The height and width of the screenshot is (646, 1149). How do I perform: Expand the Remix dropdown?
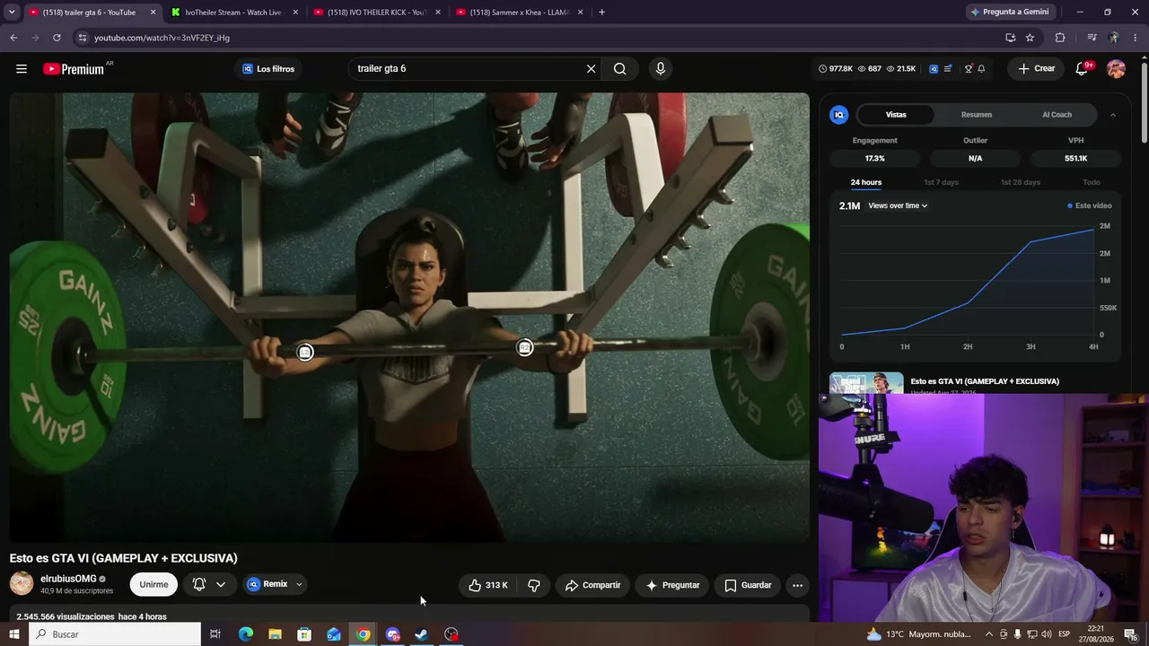tap(299, 584)
